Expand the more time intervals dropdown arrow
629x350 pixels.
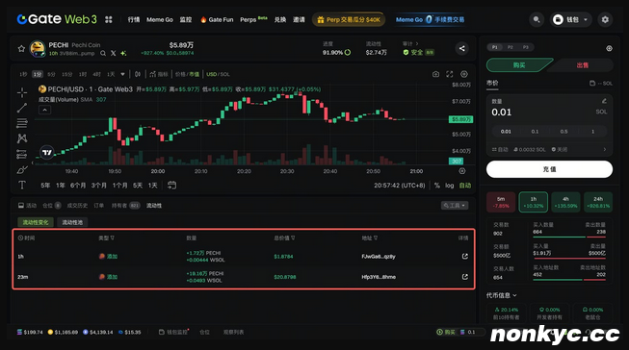click(122, 74)
